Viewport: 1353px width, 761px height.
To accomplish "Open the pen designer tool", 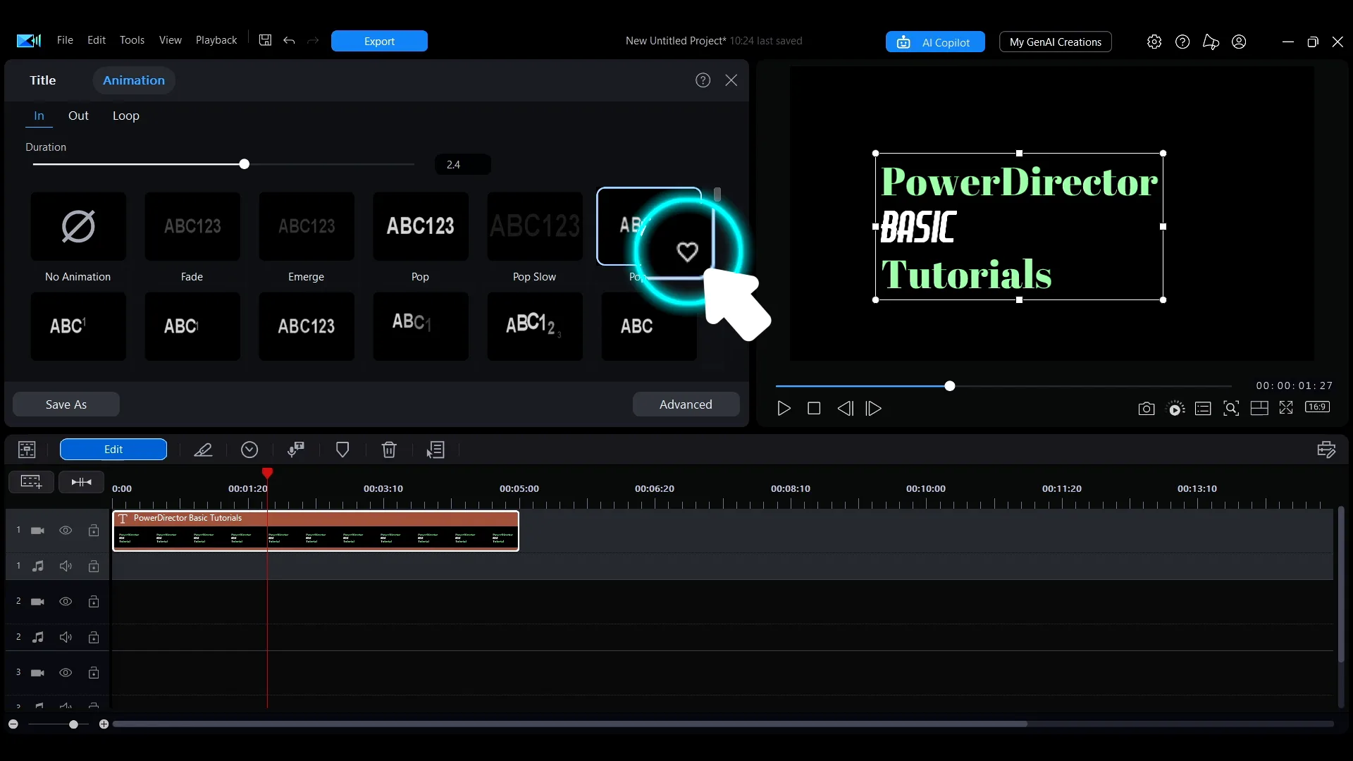I will point(203,450).
